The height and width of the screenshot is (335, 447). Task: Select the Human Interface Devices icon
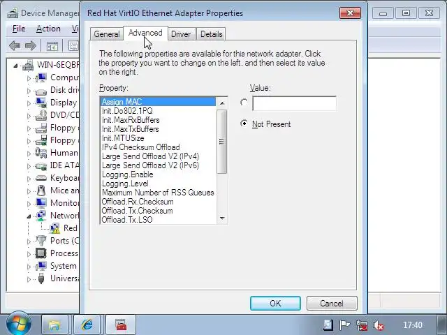(x=41, y=153)
